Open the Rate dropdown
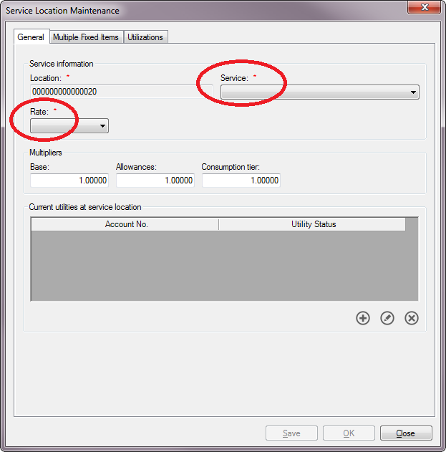Screen dimensions: 446x452 (69, 125)
